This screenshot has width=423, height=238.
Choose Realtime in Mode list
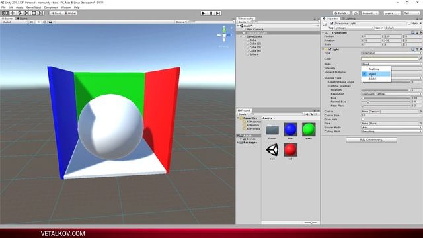(x=376, y=69)
